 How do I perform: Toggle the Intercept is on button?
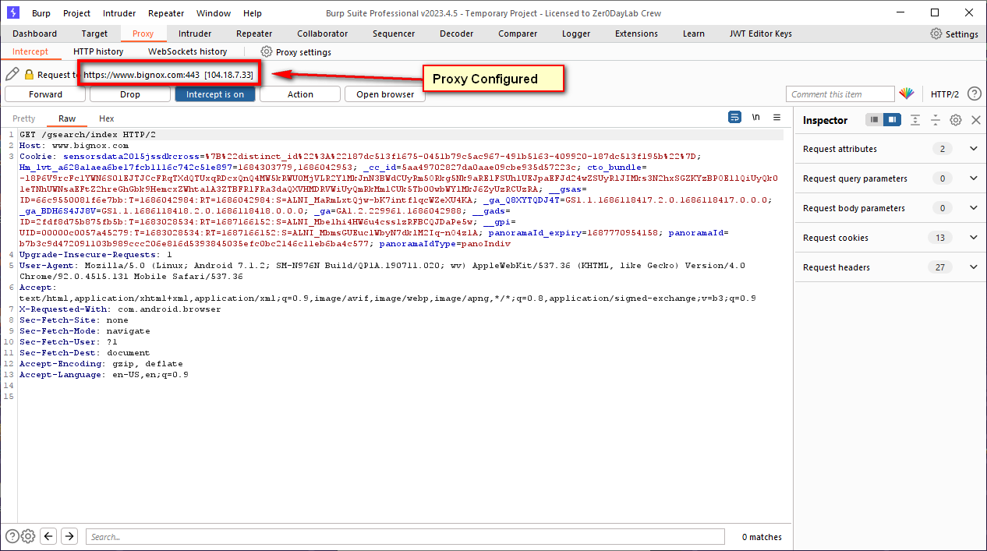[215, 94]
